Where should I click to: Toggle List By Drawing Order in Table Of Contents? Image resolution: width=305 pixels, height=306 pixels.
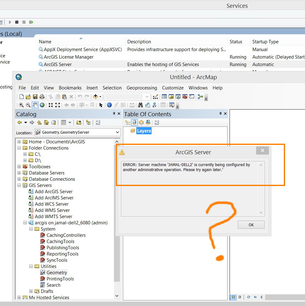128,122
